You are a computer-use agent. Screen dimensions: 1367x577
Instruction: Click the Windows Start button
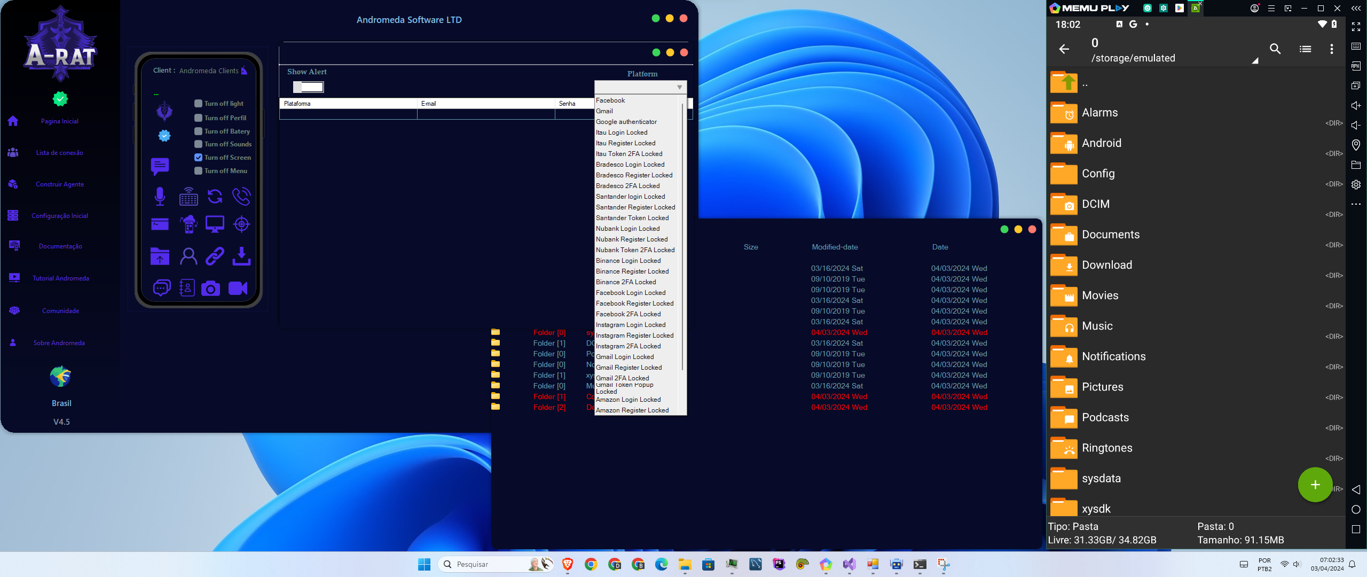(x=424, y=564)
